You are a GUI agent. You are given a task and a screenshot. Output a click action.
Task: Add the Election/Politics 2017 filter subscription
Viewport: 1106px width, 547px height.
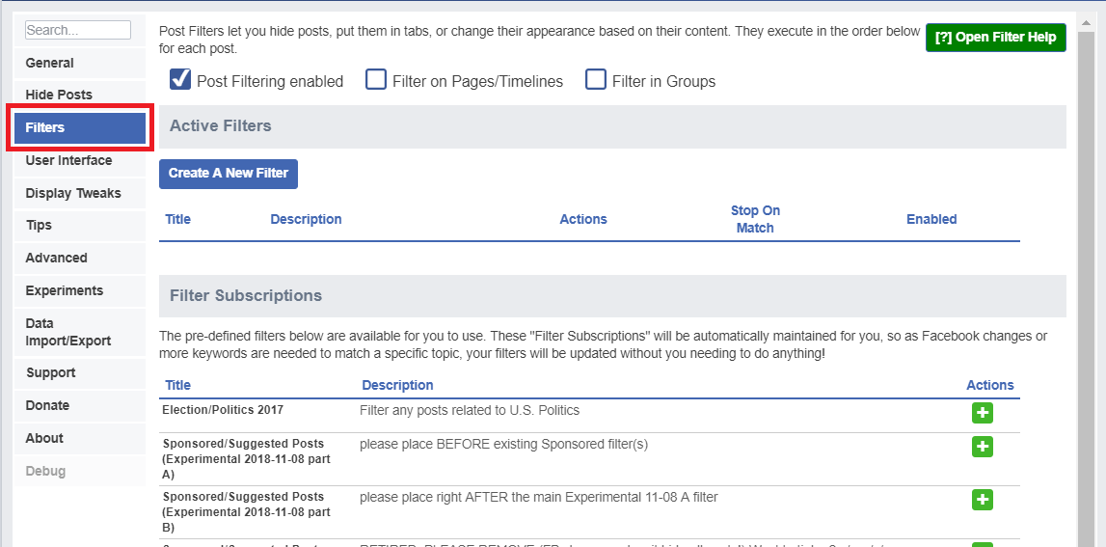(x=982, y=413)
